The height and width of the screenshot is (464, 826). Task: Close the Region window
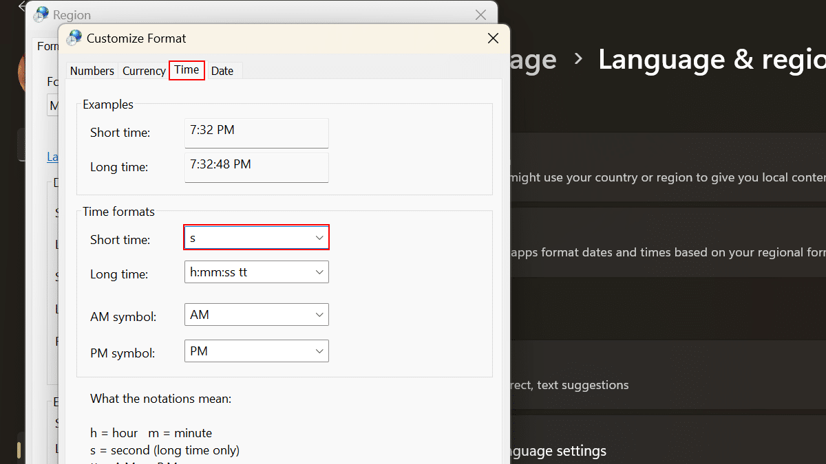pyautogui.click(x=481, y=14)
